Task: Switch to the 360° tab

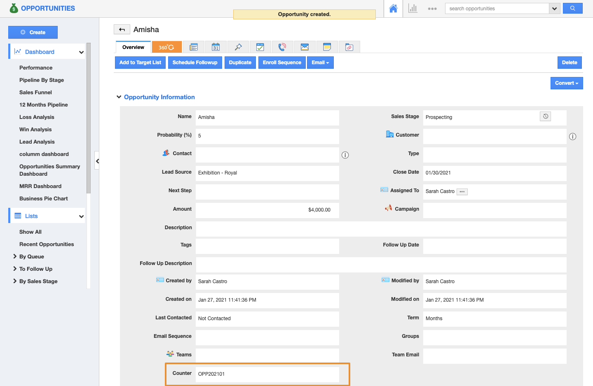Action: (x=166, y=47)
